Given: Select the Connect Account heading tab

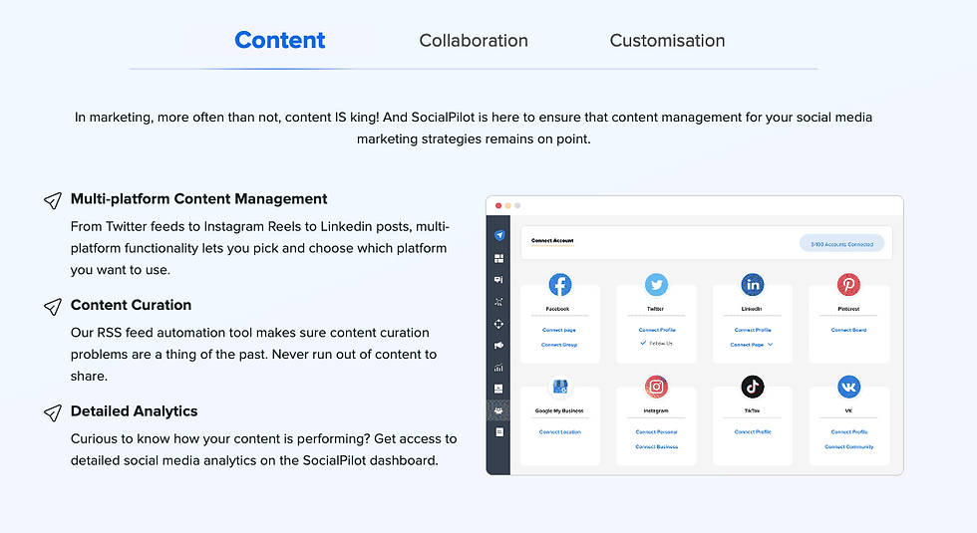Looking at the screenshot, I should (552, 240).
